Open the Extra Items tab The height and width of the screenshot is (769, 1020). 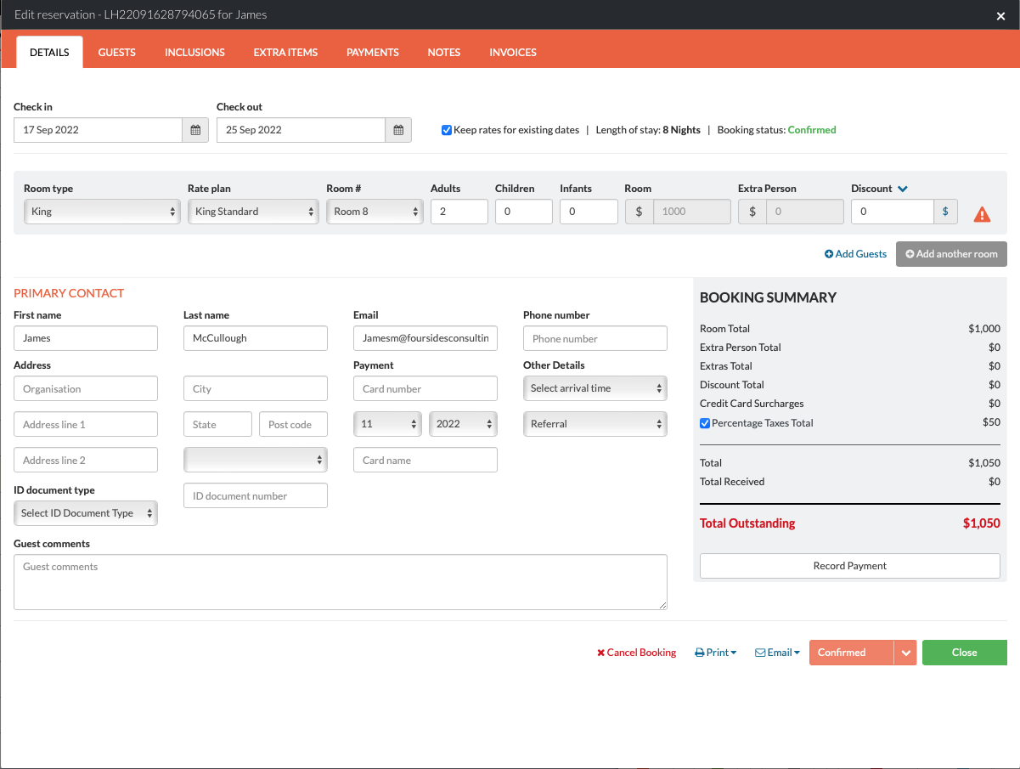coord(285,52)
